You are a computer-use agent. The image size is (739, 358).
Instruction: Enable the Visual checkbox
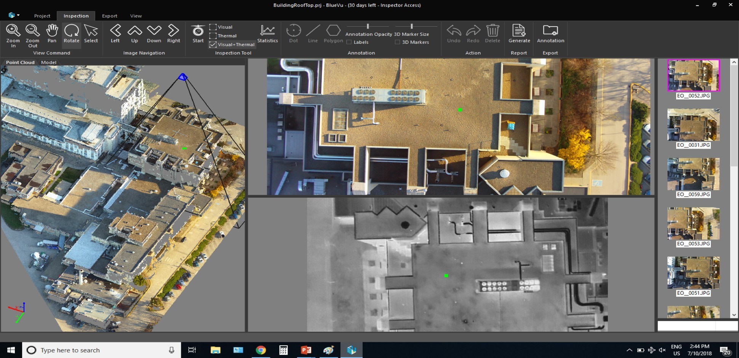(213, 27)
